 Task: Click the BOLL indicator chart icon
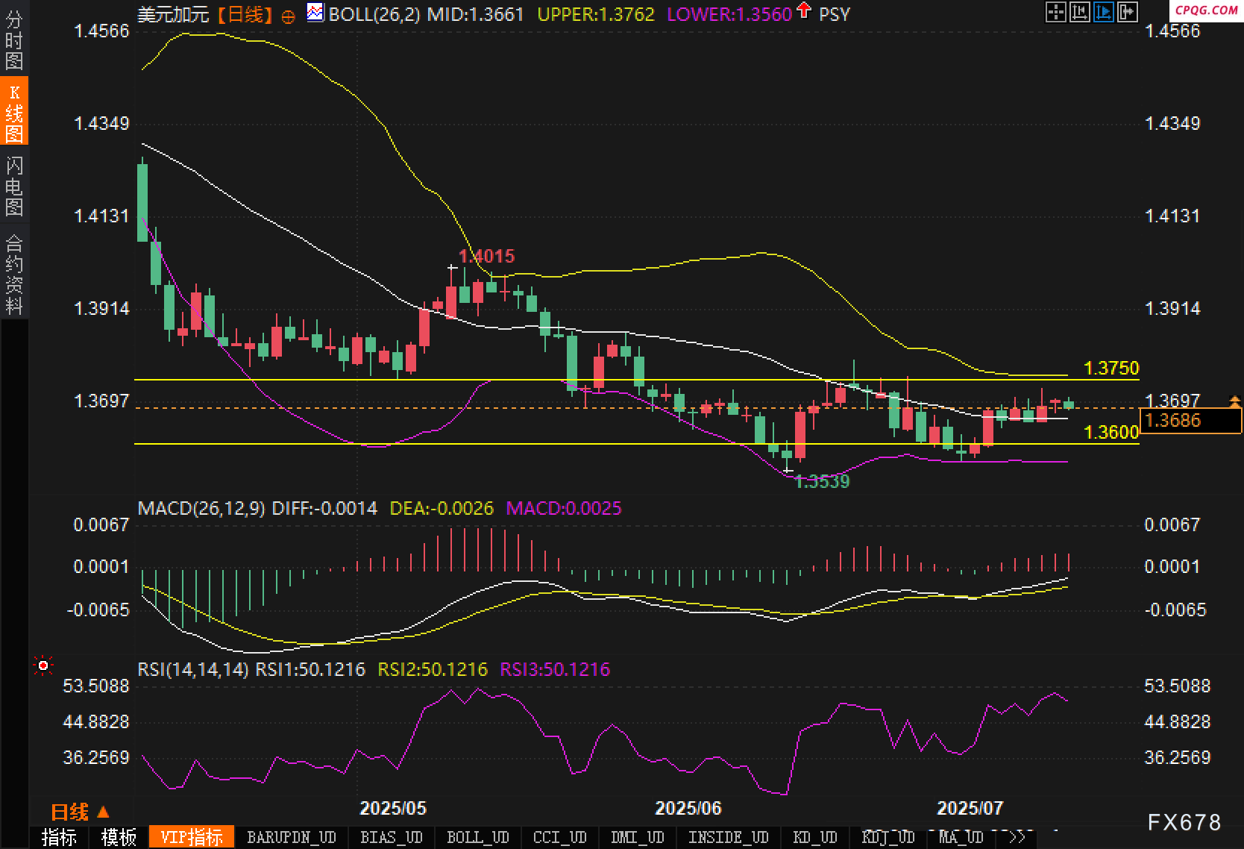pos(315,13)
